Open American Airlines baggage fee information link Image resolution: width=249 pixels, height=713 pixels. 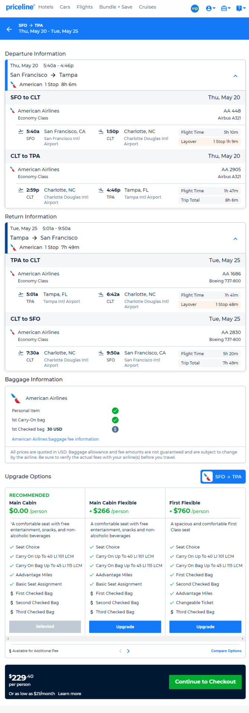55,439
